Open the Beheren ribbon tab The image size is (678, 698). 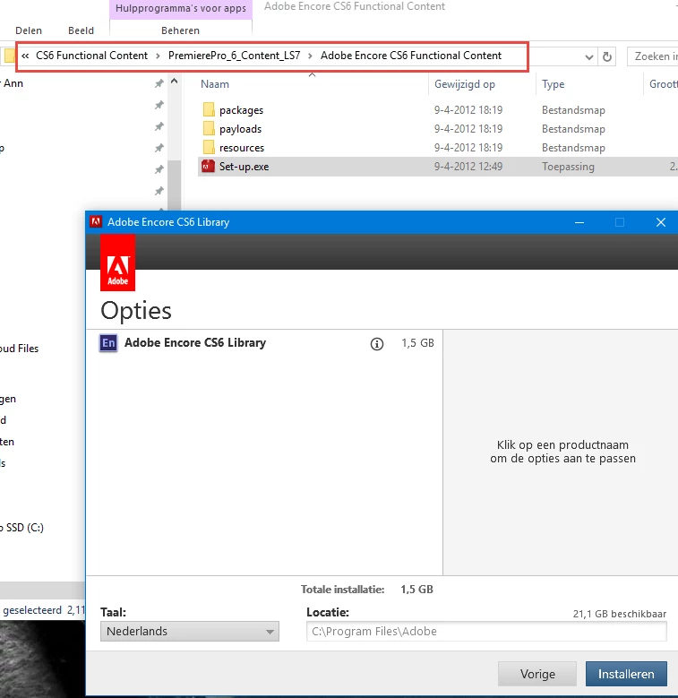pyautogui.click(x=180, y=30)
